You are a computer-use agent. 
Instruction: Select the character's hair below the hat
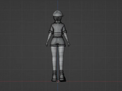57,18
